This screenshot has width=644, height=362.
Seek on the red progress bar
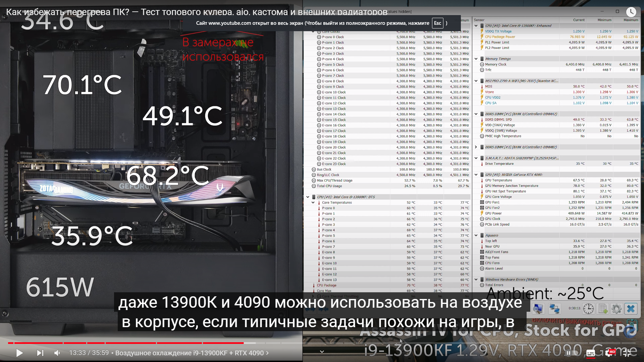click(134, 343)
